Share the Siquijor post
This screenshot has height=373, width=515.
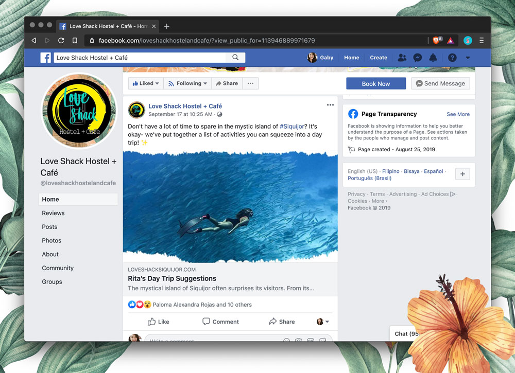(x=282, y=322)
